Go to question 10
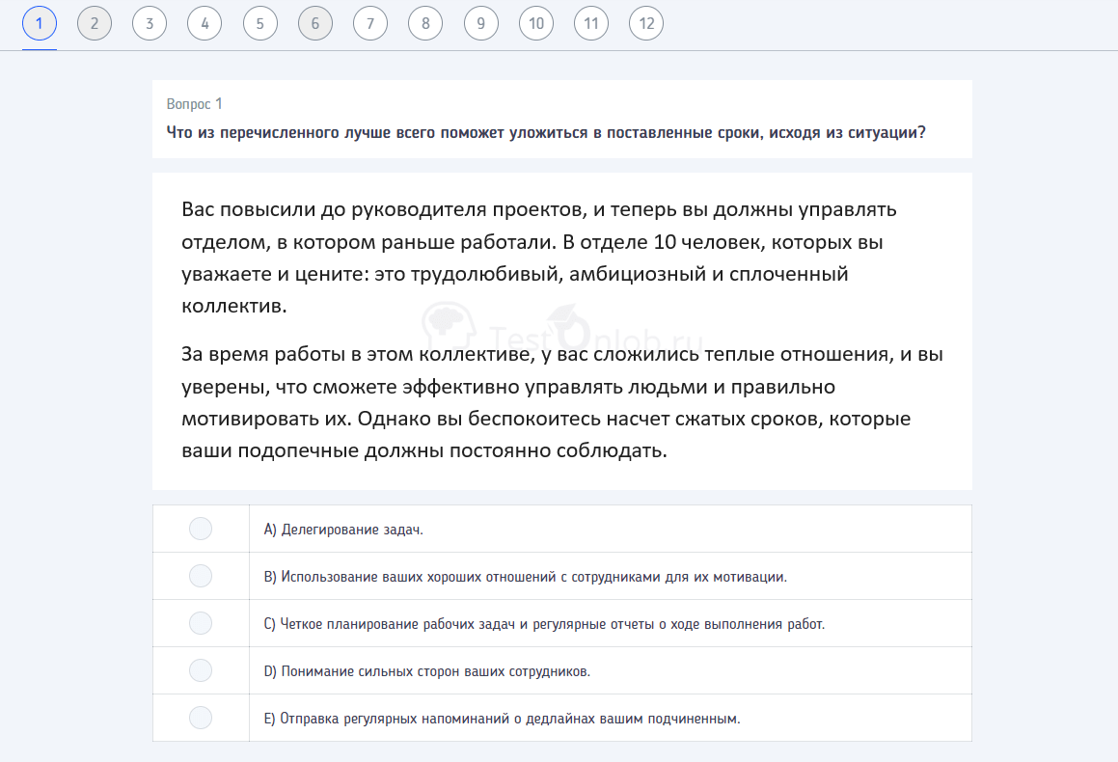The width and height of the screenshot is (1118, 762). (536, 22)
